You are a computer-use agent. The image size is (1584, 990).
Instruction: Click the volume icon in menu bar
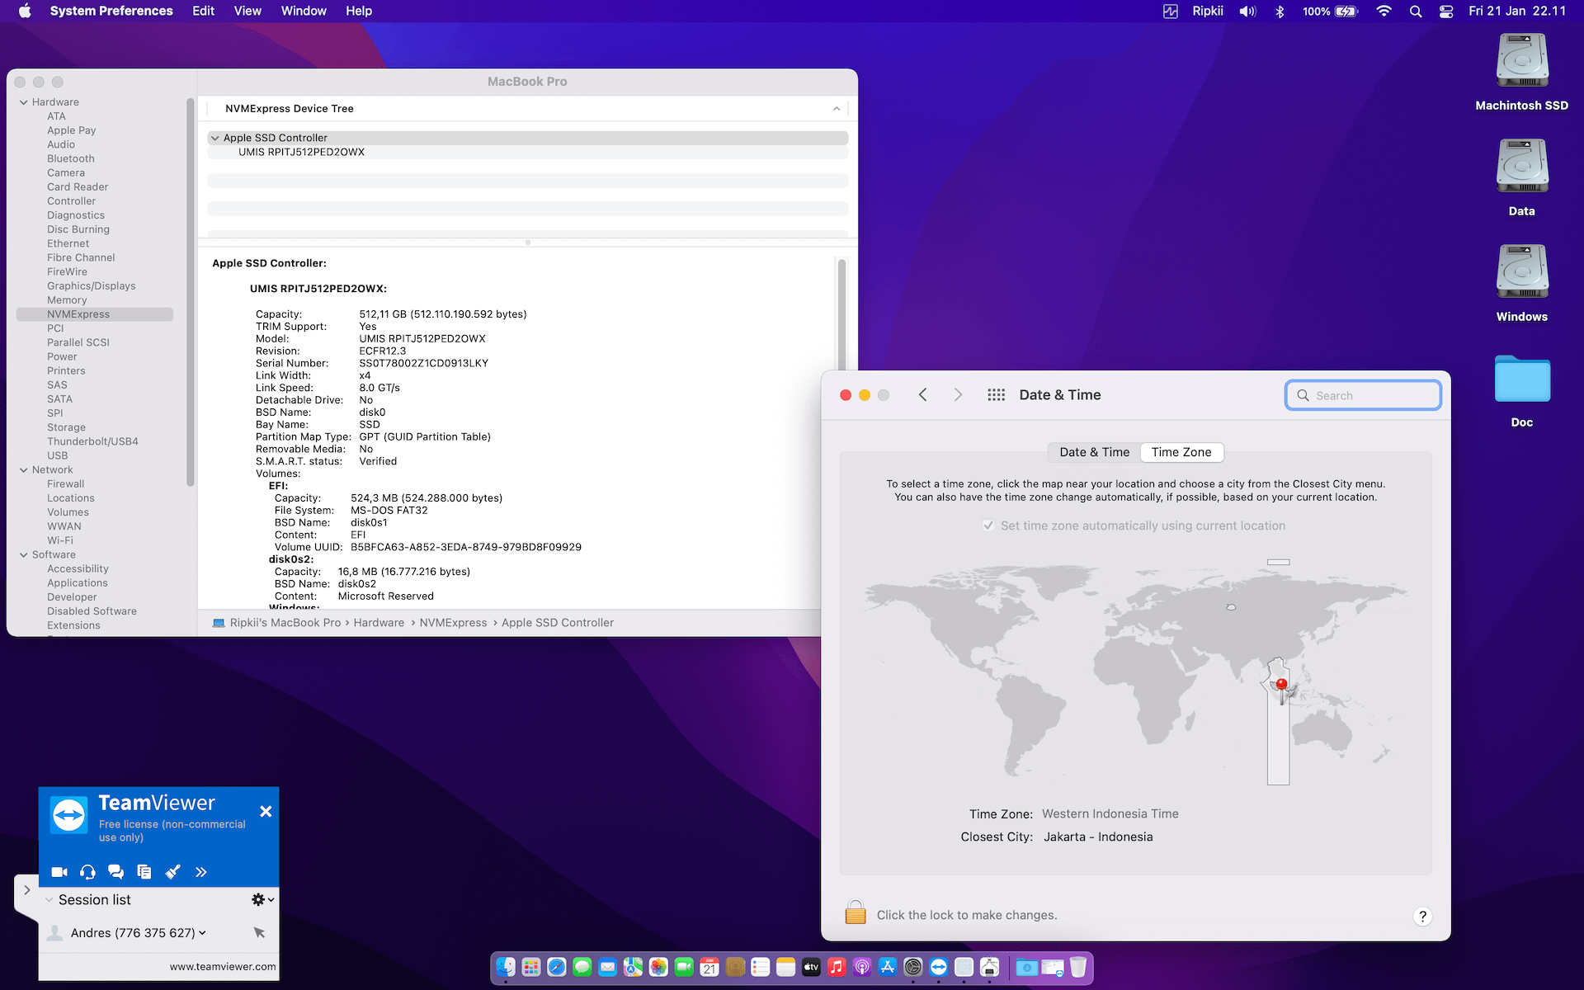click(1247, 12)
